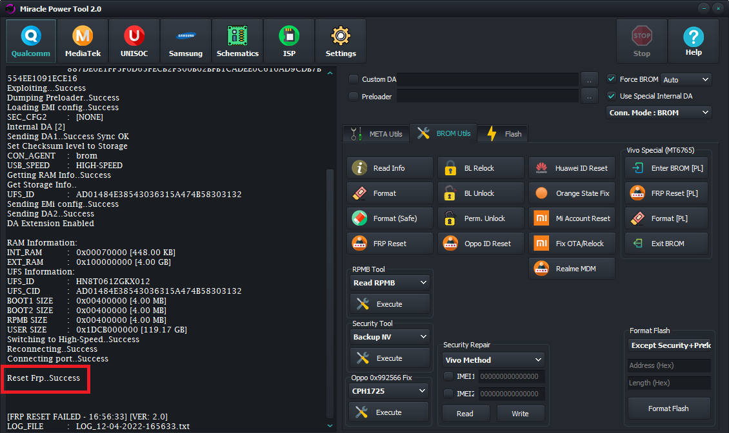Start FRP Reset
Image resolution: width=729 pixels, height=433 pixels.
[390, 244]
